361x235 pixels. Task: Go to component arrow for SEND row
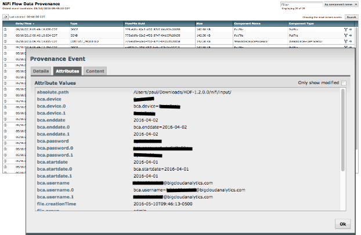351,35
